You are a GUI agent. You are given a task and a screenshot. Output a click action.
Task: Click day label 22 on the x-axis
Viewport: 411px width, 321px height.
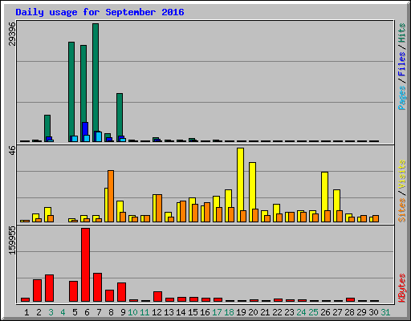tap(277, 312)
